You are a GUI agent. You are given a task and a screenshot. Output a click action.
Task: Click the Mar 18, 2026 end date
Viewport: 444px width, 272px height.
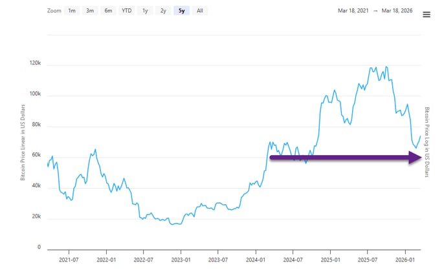(397, 11)
